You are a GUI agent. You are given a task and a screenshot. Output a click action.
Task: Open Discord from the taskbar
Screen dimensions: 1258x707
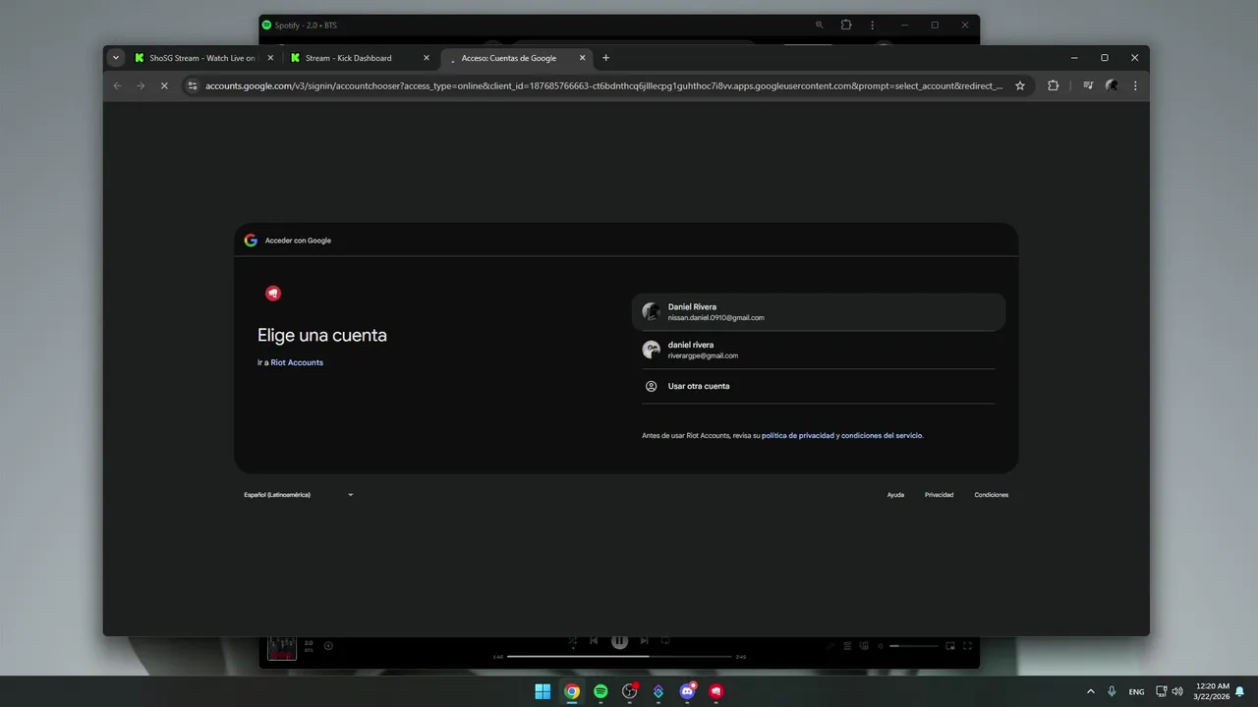(x=688, y=691)
